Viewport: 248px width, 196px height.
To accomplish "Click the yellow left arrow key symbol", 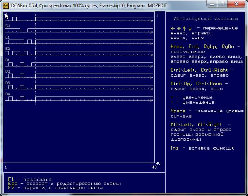I will [173, 29].
